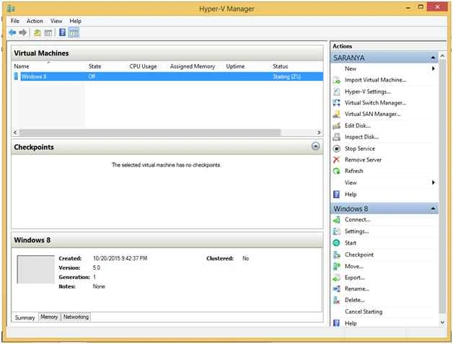Image resolution: width=453 pixels, height=344 pixels.
Task: Click Import Virtual Machine... action
Action: tap(375, 80)
